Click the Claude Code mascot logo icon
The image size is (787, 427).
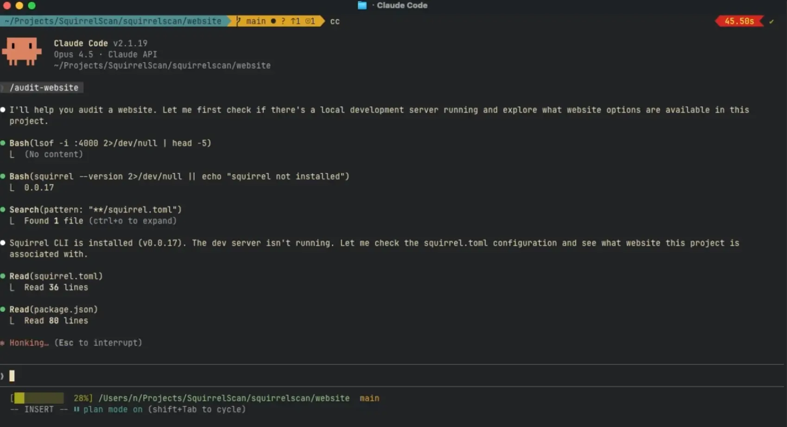(x=22, y=51)
